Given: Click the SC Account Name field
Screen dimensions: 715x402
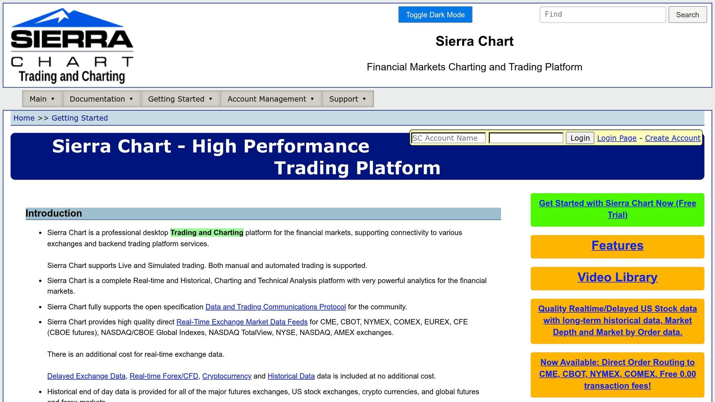Looking at the screenshot, I should coord(448,138).
